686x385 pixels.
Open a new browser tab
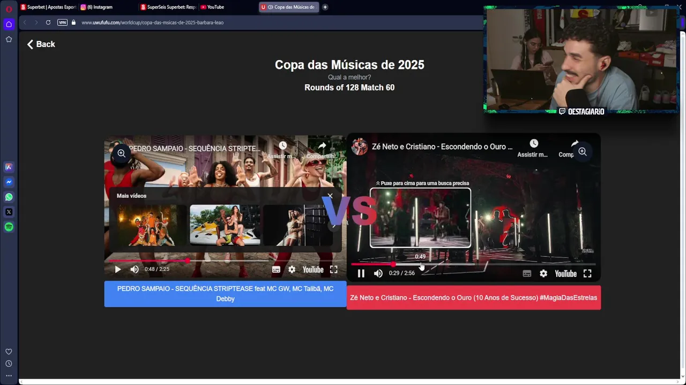point(325,7)
